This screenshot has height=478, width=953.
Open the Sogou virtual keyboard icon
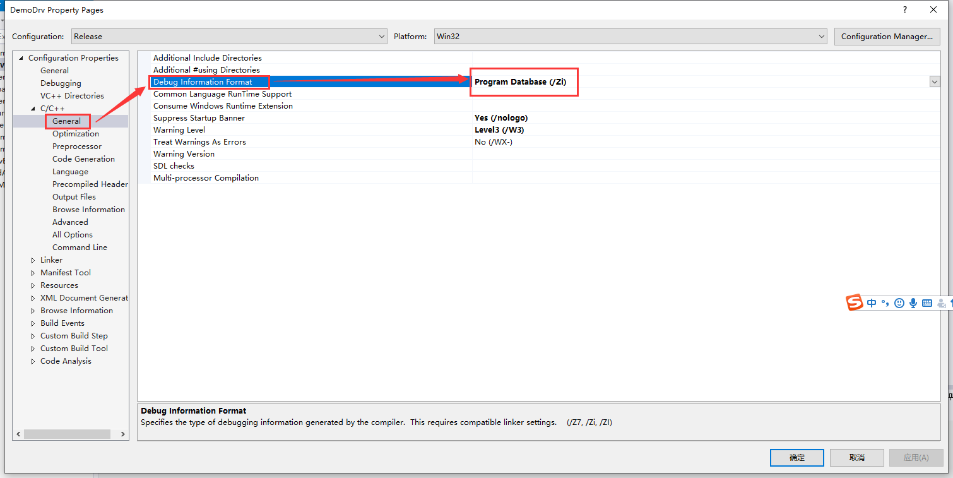pyautogui.click(x=926, y=303)
